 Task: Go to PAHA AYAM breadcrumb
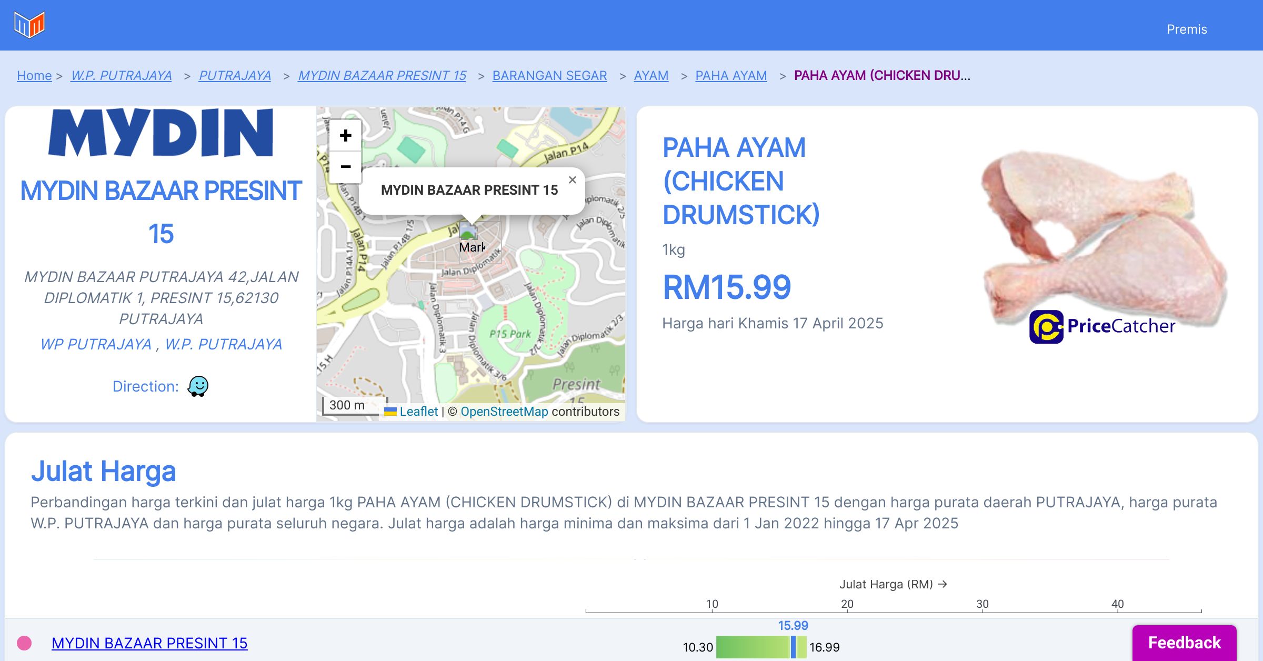tap(731, 76)
